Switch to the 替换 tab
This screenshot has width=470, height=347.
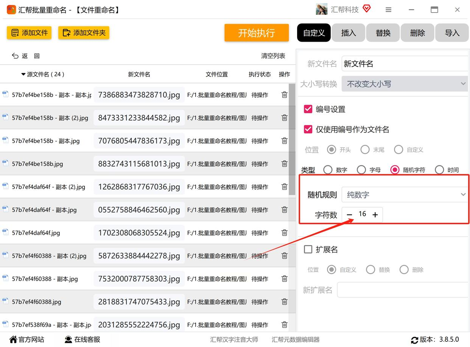tap(383, 33)
